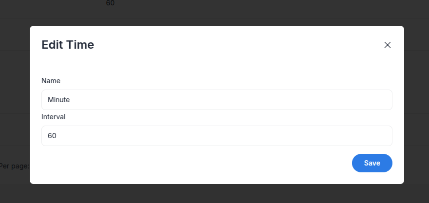Focus the Name input field

coord(216,100)
